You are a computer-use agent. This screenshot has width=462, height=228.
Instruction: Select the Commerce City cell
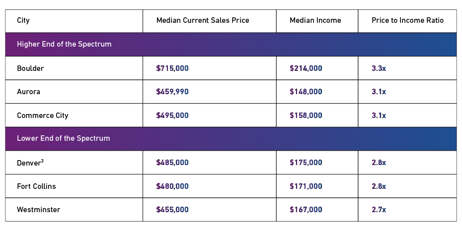click(x=43, y=115)
